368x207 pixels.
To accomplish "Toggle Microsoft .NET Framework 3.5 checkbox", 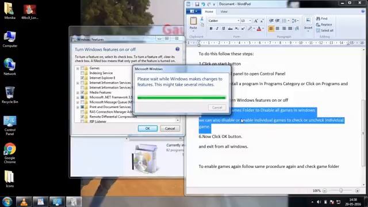I will [82, 97].
